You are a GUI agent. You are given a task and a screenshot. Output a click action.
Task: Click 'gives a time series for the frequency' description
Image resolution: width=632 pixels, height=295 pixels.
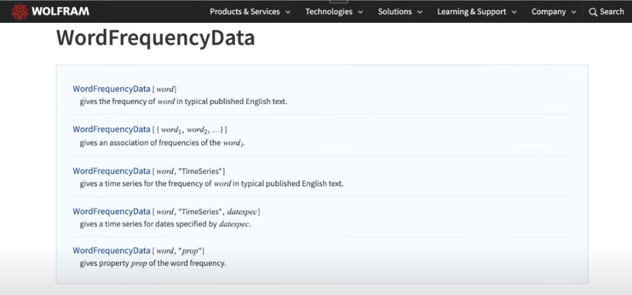pyautogui.click(x=212, y=183)
